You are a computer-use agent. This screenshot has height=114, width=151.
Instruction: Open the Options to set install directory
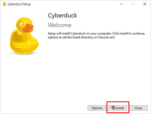point(97,108)
